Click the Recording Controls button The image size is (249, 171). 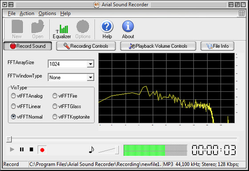[86, 46]
